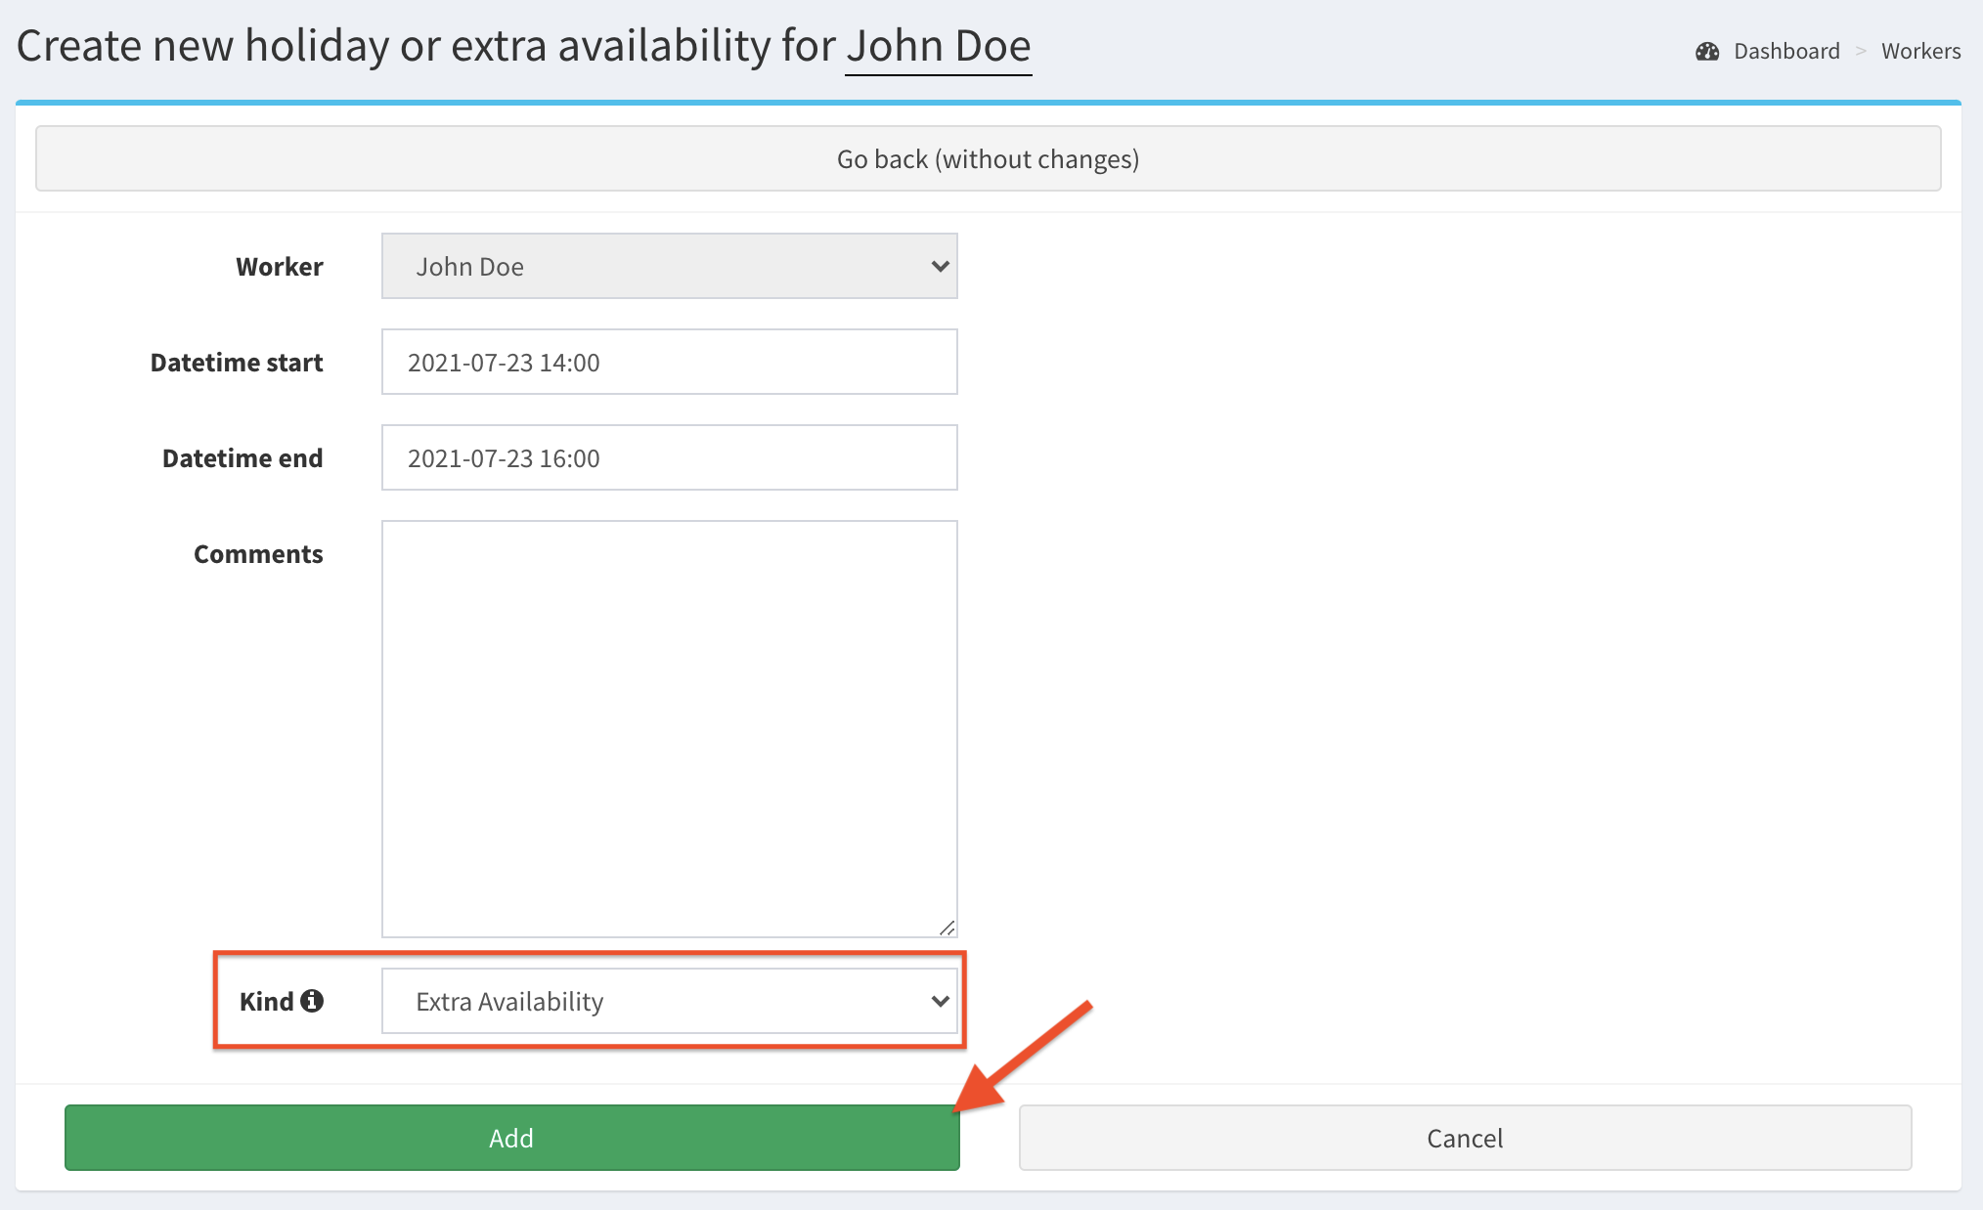This screenshot has width=1983, height=1210.
Task: Open the Kind dropdown showing Extra Availability
Action: pyautogui.click(x=669, y=1001)
